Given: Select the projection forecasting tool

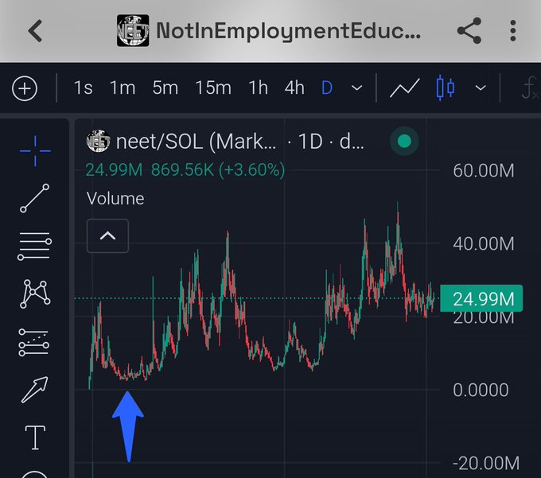Looking at the screenshot, I should click(33, 342).
